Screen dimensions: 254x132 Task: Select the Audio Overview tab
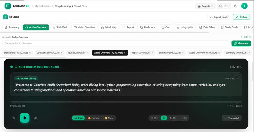(x=36, y=27)
